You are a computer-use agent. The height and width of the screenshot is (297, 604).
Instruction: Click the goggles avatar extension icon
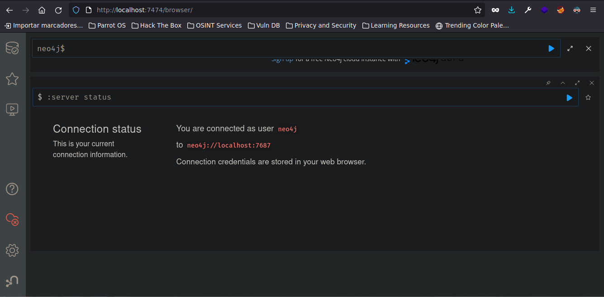577,10
